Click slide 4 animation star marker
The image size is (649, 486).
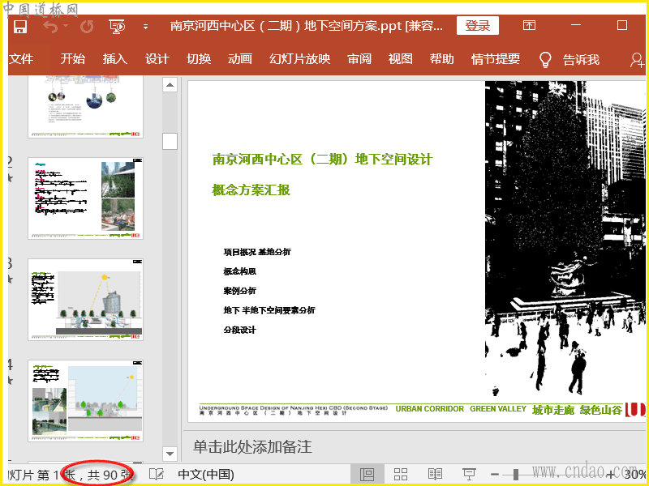pos(10,381)
